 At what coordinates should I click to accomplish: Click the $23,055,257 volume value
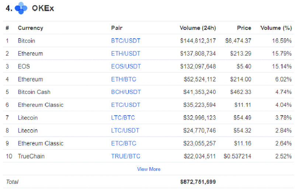(199, 143)
